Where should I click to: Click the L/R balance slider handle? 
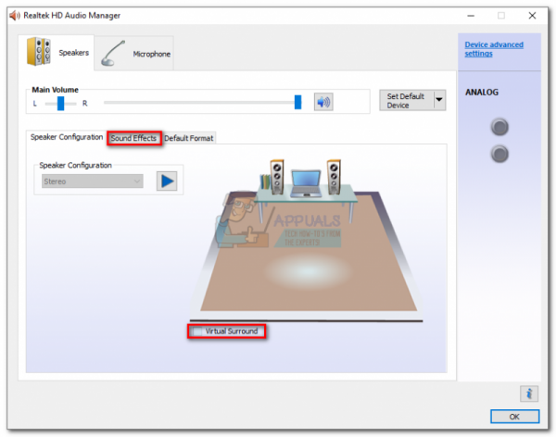pos(61,103)
